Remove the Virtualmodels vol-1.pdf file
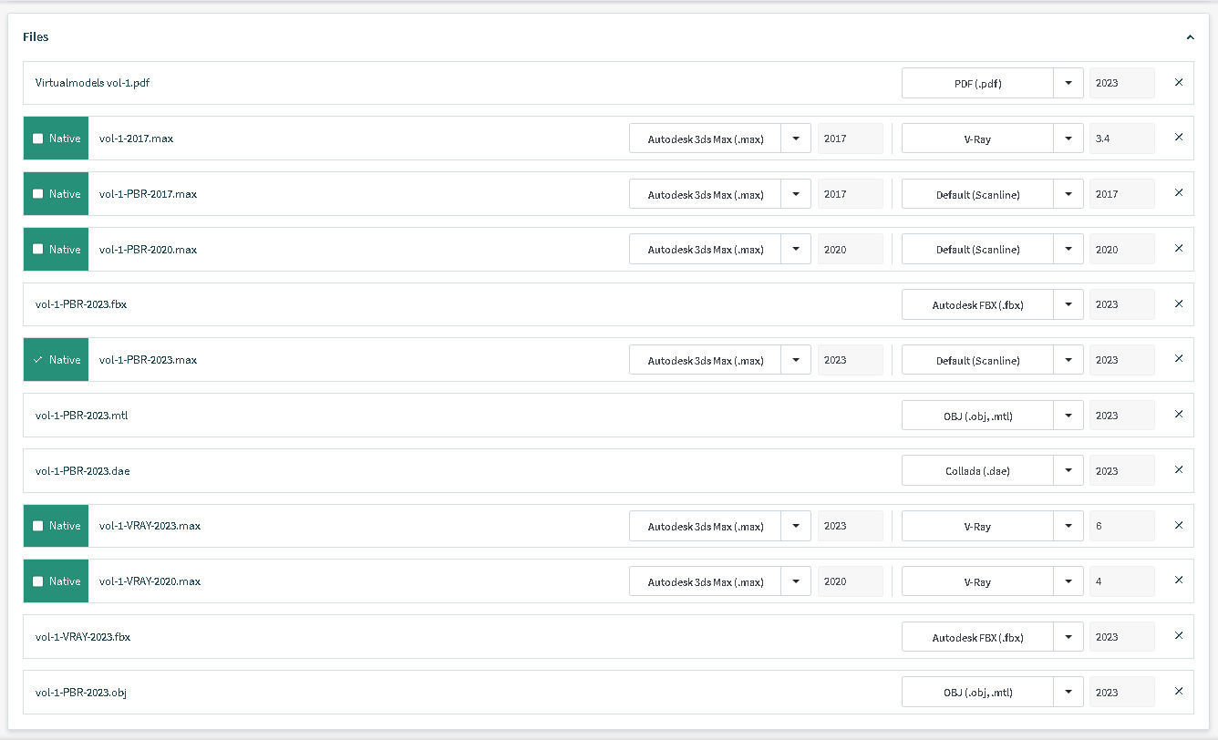Viewport: 1218px width, 740px height. [1178, 82]
